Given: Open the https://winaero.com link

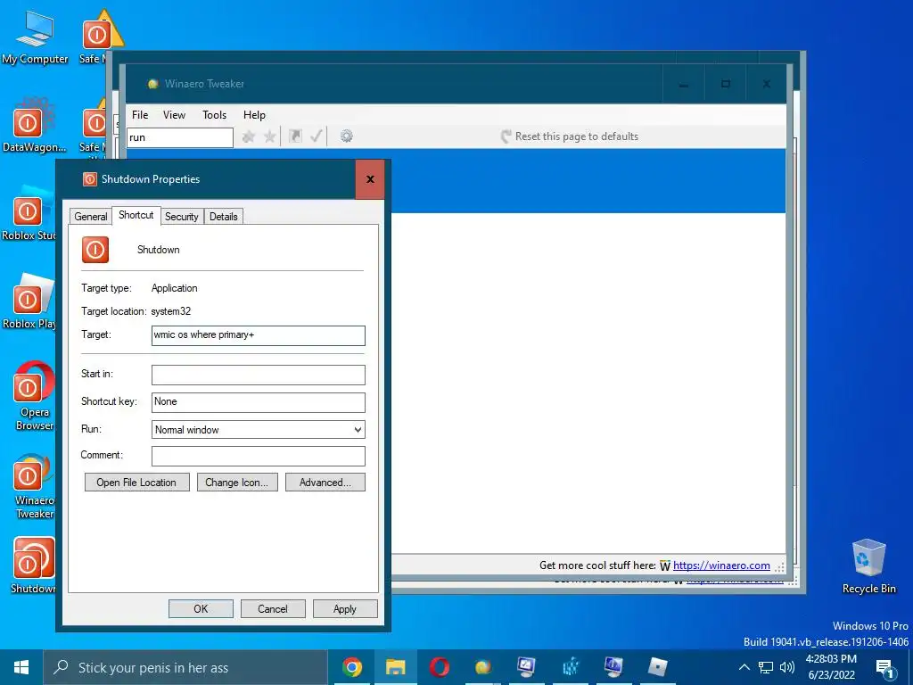Looking at the screenshot, I should 721,565.
